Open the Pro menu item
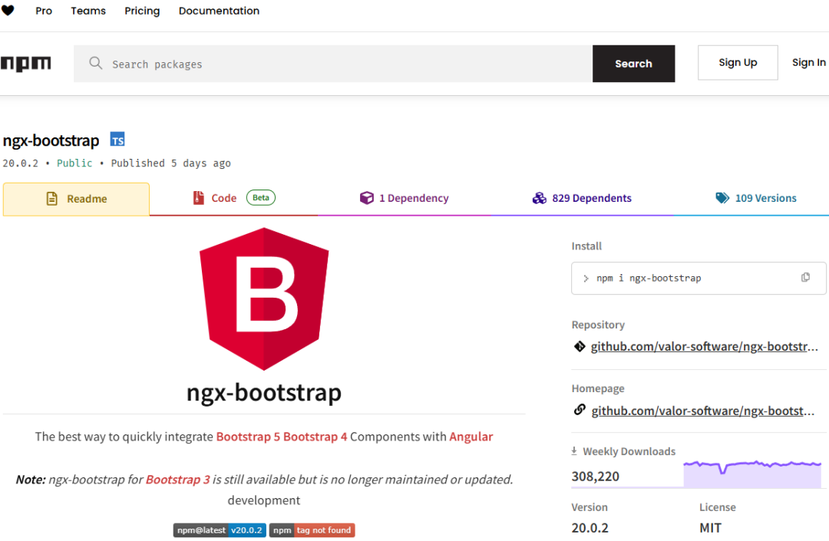Image resolution: width=829 pixels, height=541 pixels. tap(44, 11)
